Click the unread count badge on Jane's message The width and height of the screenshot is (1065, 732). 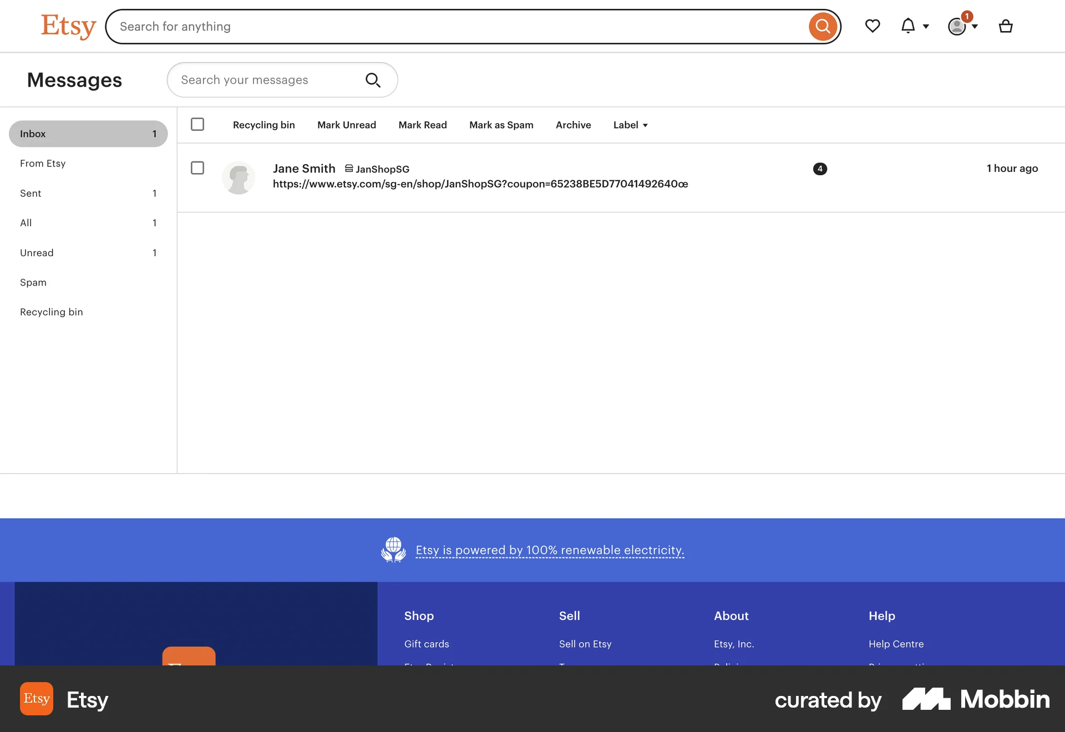820,169
